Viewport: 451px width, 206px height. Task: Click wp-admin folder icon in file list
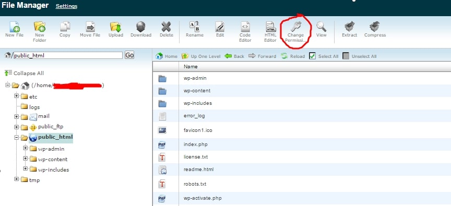[162, 78]
